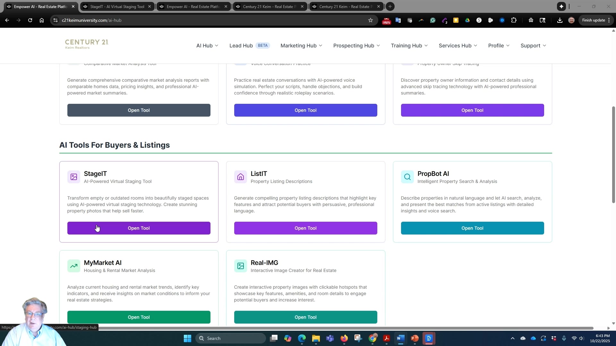Viewport: 616px width, 346px height.
Task: Reload the page in the browser
Action: [x=30, y=20]
